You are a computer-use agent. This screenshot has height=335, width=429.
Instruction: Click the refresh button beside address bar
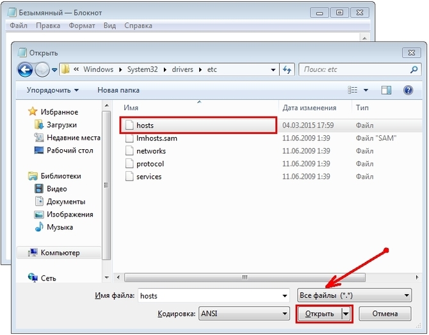tap(287, 69)
